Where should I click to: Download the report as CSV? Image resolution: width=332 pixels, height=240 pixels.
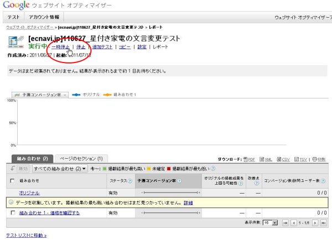click(x=284, y=159)
